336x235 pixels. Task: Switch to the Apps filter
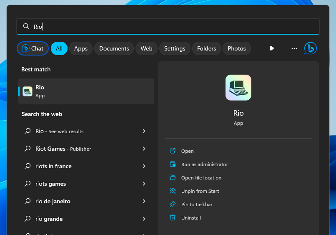coord(81,48)
